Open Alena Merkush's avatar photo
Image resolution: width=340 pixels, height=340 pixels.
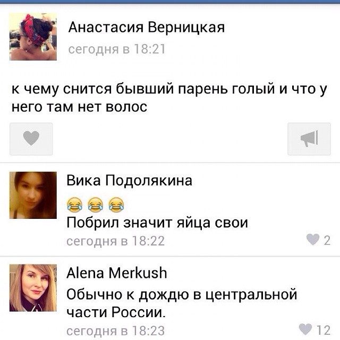pos(33,288)
